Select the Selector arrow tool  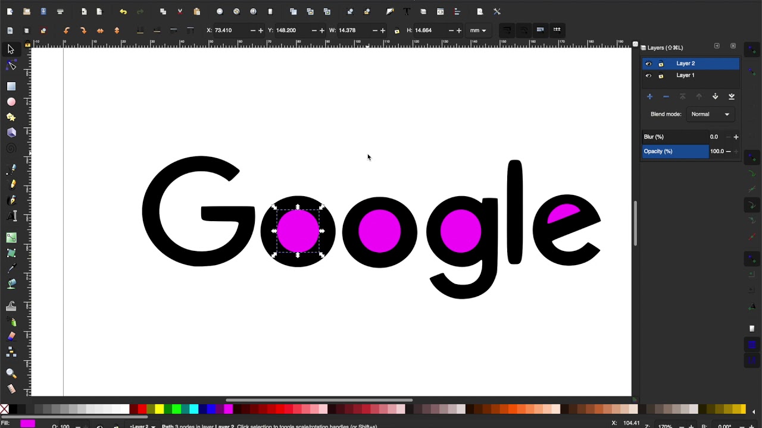pos(11,49)
